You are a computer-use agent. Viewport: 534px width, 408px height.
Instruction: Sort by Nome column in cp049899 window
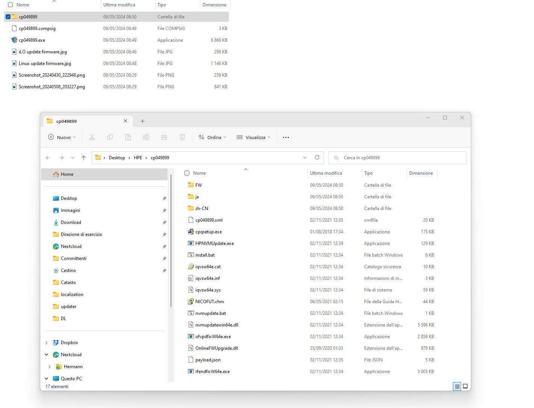[x=199, y=173]
